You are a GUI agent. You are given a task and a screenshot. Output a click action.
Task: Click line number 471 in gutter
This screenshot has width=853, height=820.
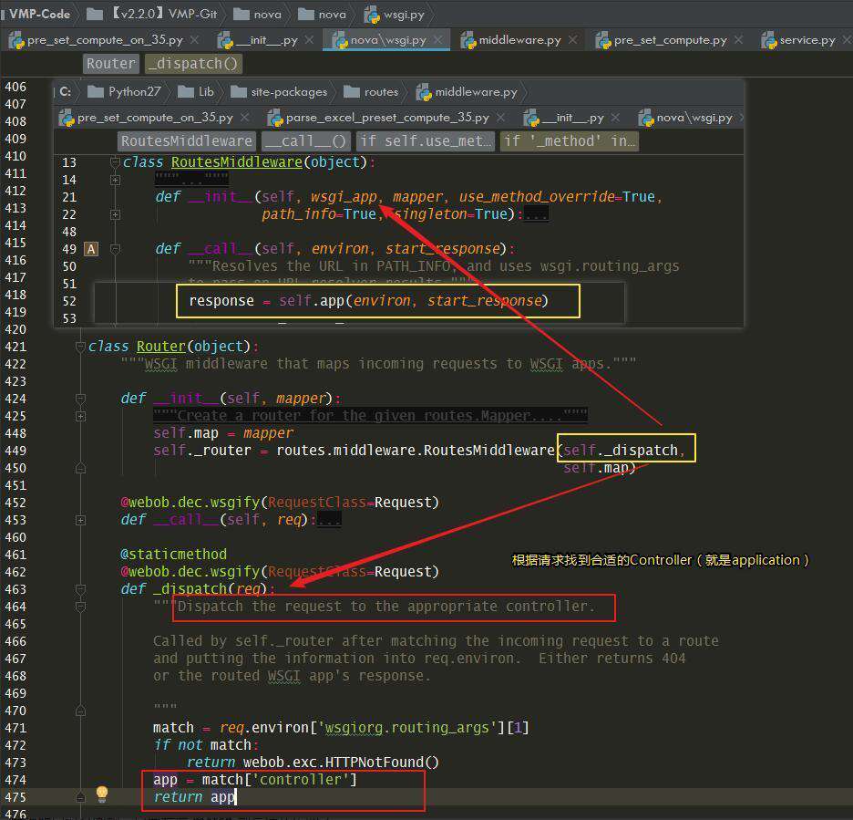(x=15, y=728)
